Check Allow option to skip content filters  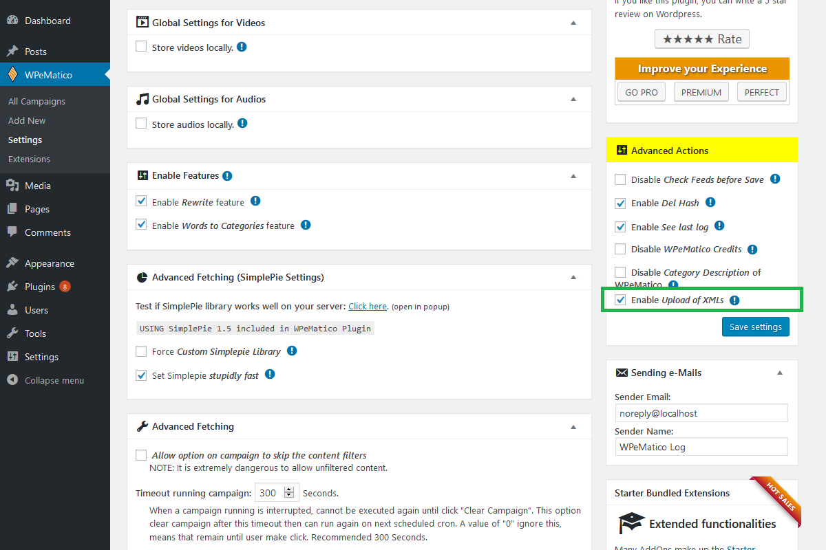pyautogui.click(x=141, y=455)
